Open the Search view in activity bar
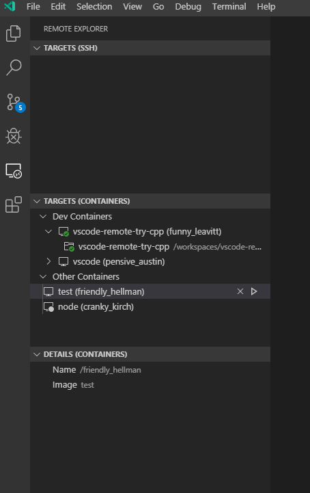This screenshot has height=493, width=310. tap(14, 67)
